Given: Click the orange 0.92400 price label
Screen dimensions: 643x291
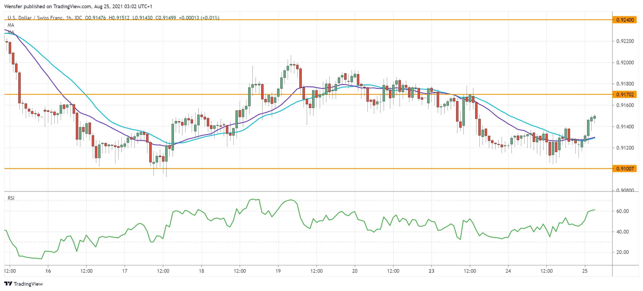Looking at the screenshot, I should click(625, 20).
